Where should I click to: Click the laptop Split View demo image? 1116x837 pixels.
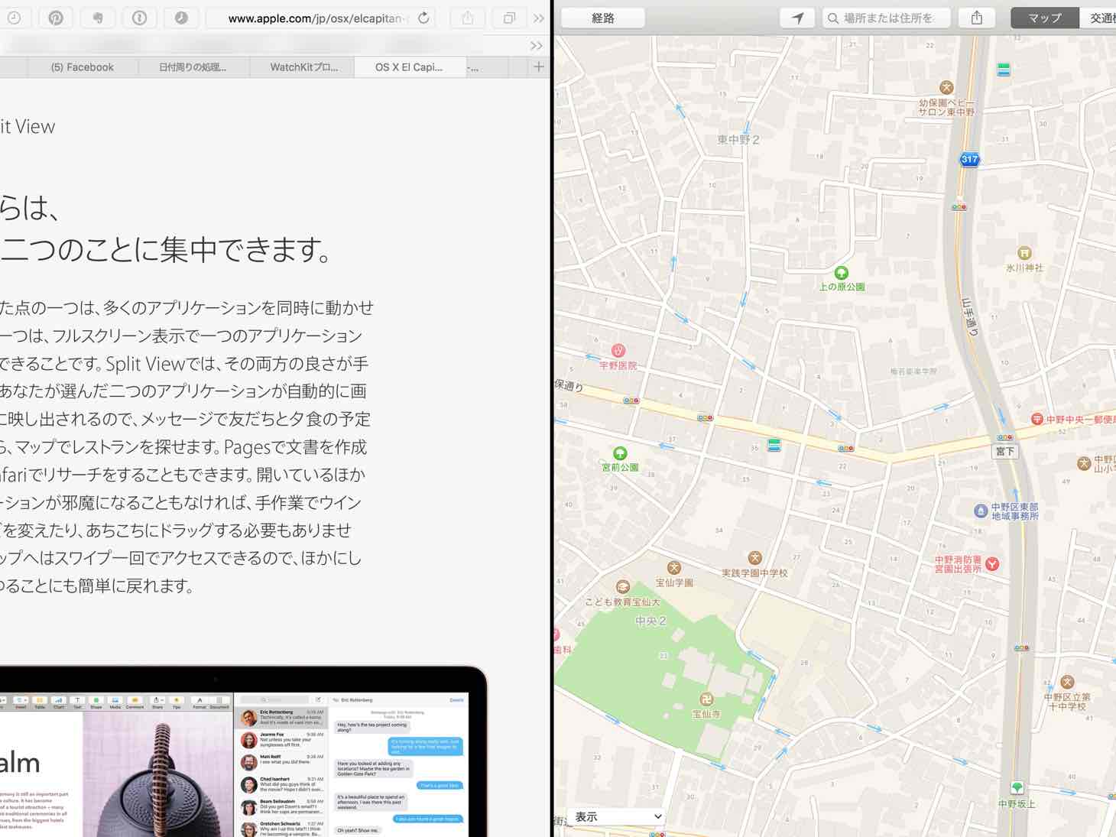click(x=243, y=753)
